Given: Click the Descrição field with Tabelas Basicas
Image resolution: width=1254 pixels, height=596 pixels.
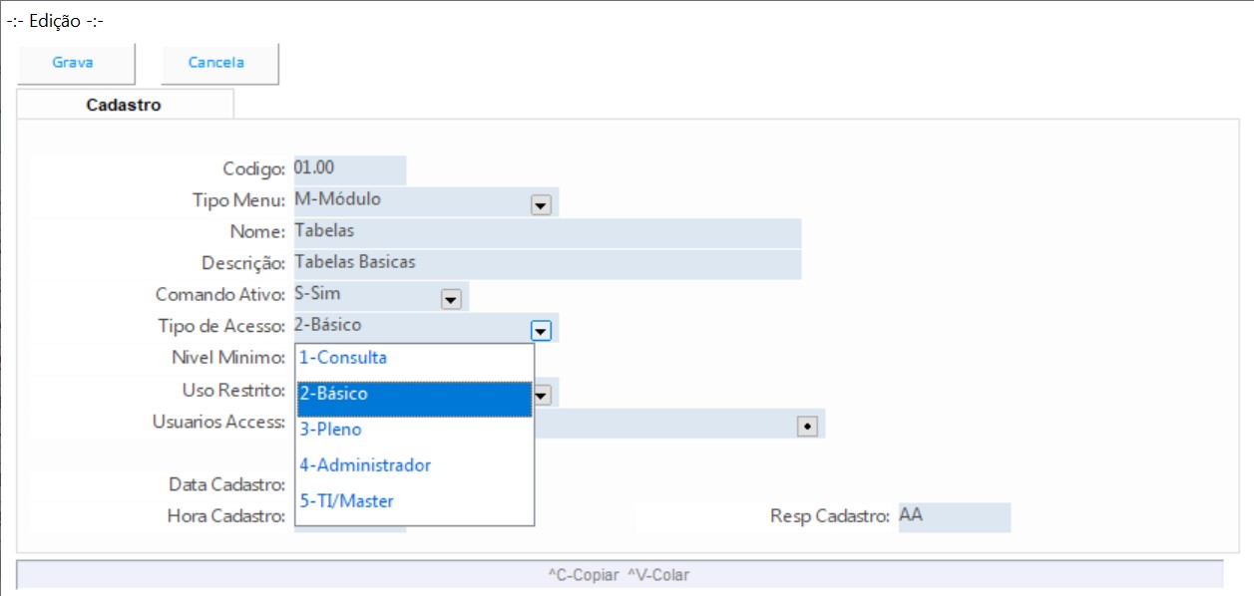Looking at the screenshot, I should coord(547,263).
